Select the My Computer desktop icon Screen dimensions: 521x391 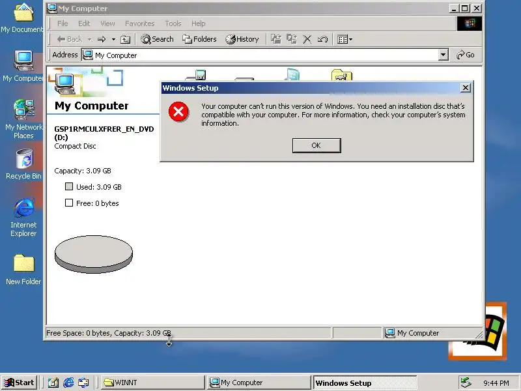[x=23, y=66]
